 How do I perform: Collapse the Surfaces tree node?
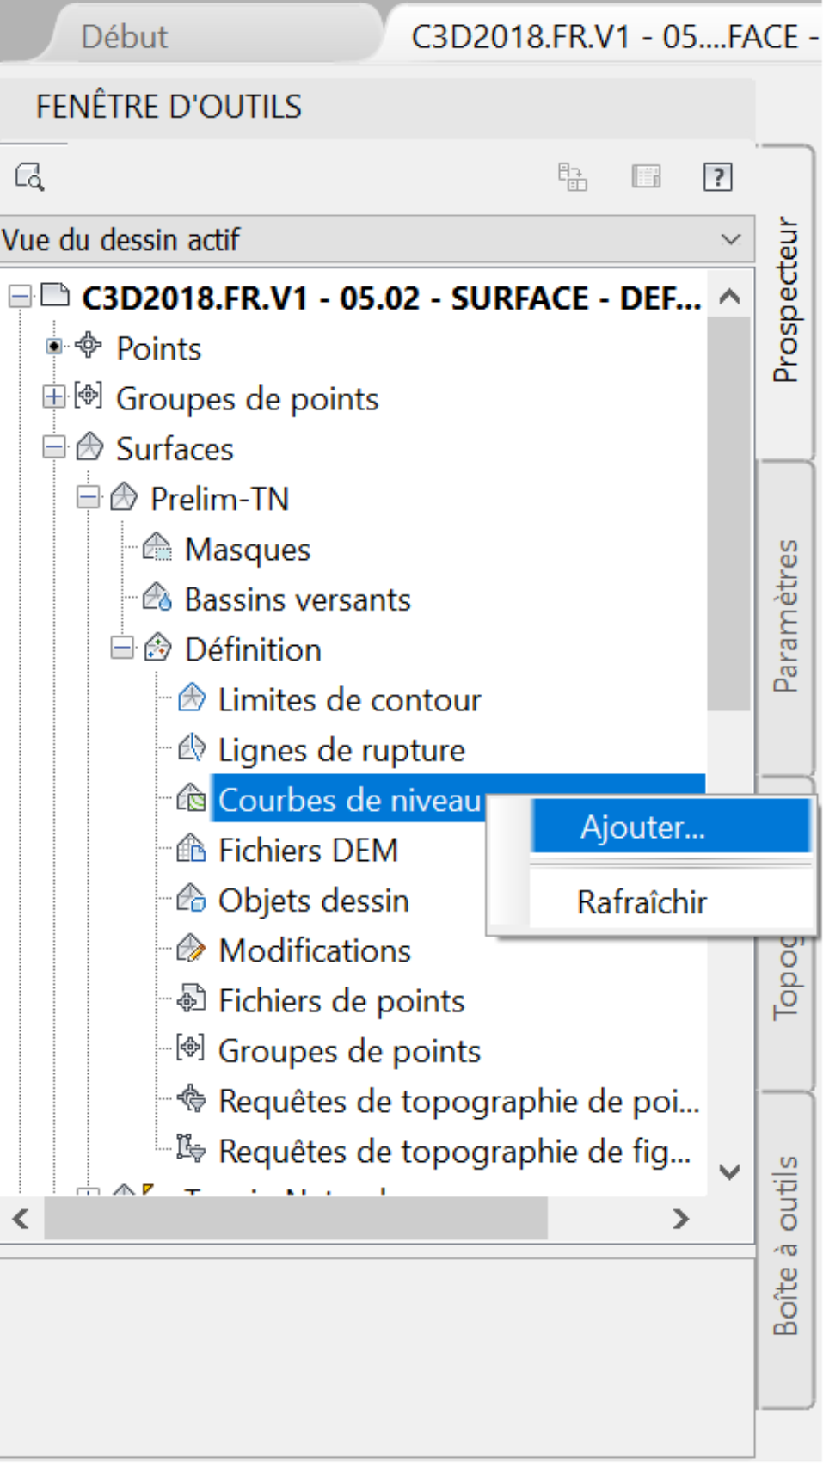point(54,447)
